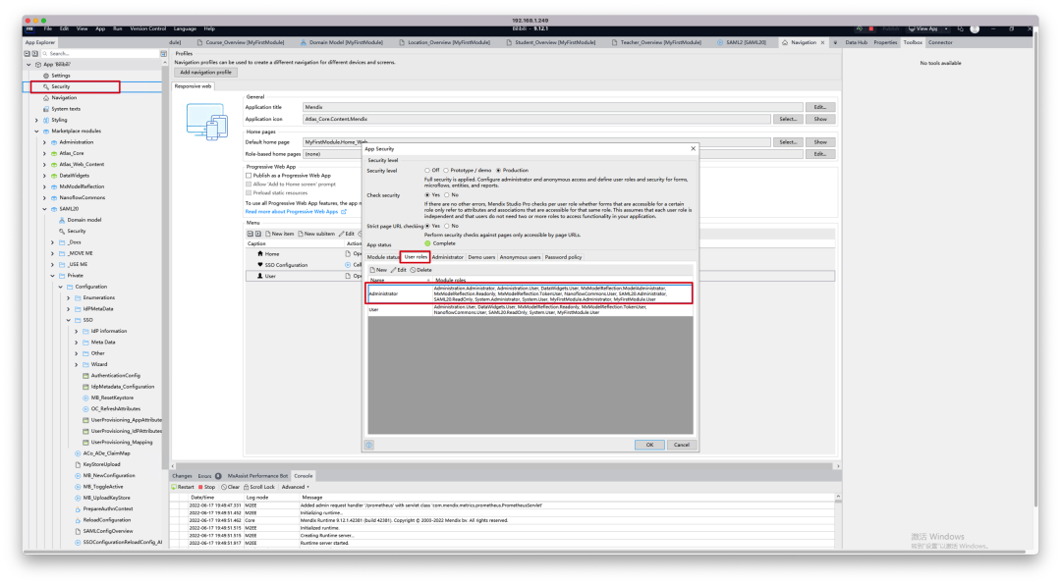Image resolution: width=1061 pixels, height=584 pixels.
Task: Click Select button for Application icon
Action: [x=788, y=119]
